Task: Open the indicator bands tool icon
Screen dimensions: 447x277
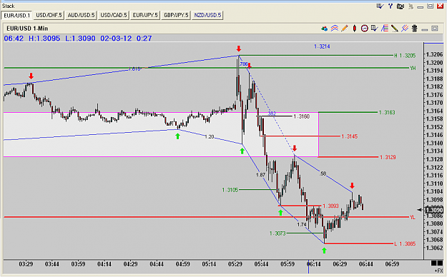Action: (x=335, y=29)
